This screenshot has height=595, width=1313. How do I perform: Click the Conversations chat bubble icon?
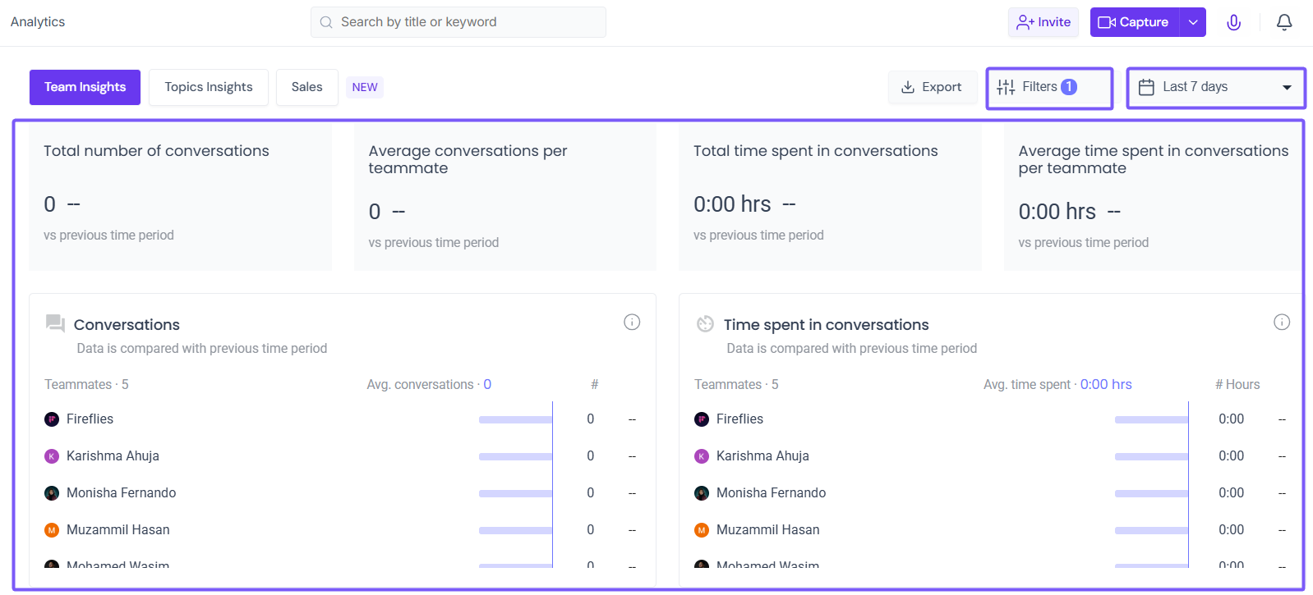55,323
